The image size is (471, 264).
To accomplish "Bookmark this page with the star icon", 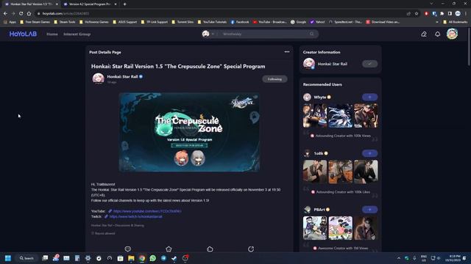I will (417, 13).
